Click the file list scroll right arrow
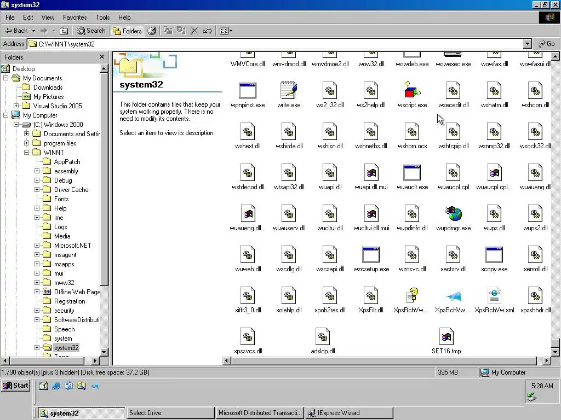Image resolution: width=561 pixels, height=420 pixels. [546, 361]
